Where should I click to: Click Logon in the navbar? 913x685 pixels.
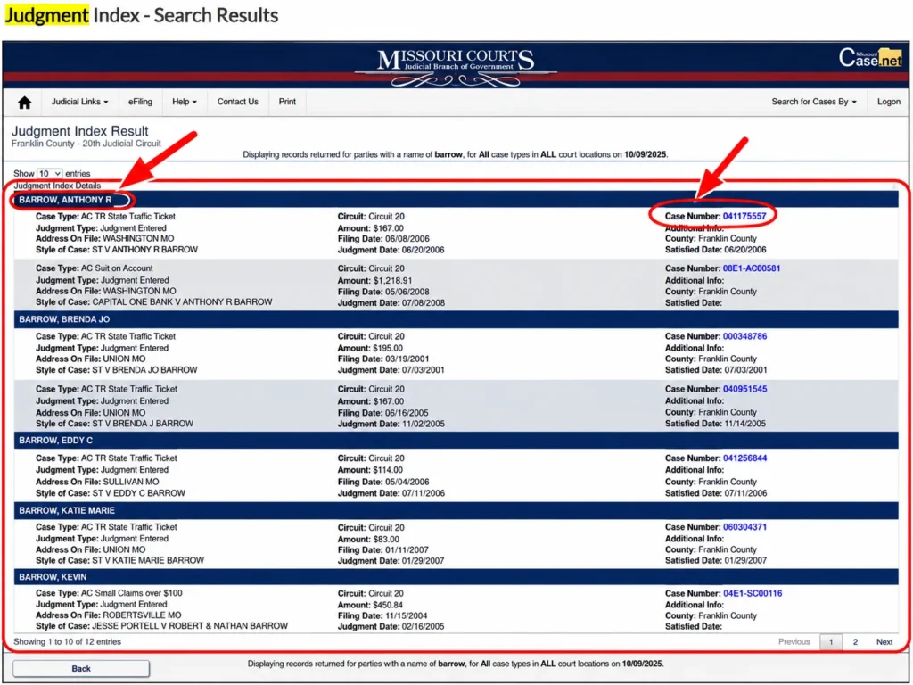[x=889, y=102]
